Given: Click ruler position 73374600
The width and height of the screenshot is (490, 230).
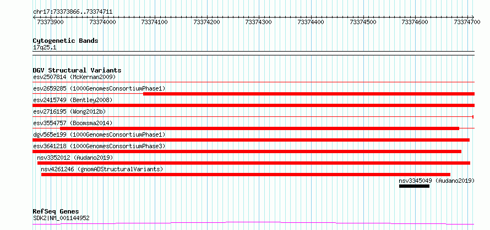Looking at the screenshot, I should (415, 22).
